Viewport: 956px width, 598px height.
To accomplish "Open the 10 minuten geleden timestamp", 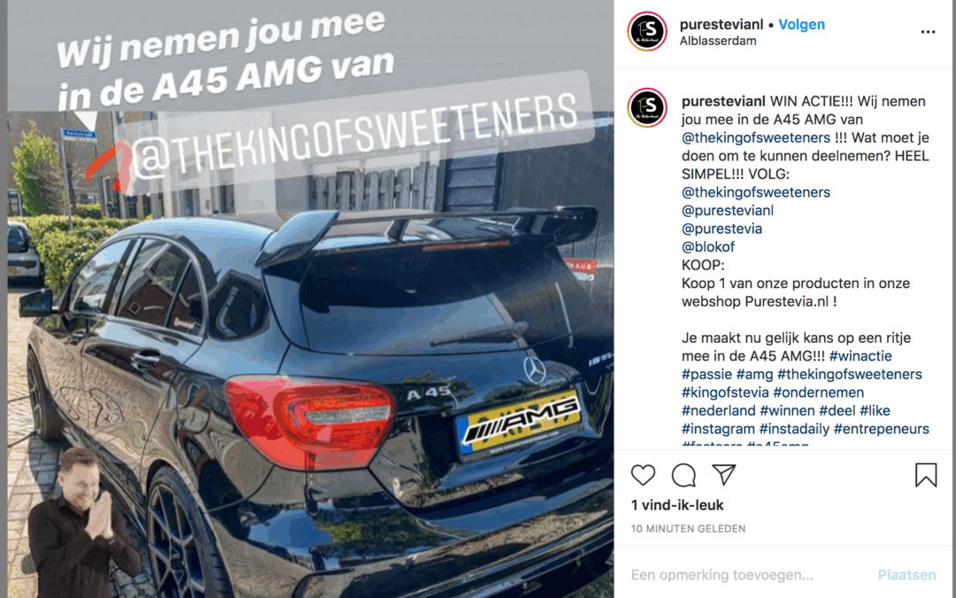I will 688,529.
